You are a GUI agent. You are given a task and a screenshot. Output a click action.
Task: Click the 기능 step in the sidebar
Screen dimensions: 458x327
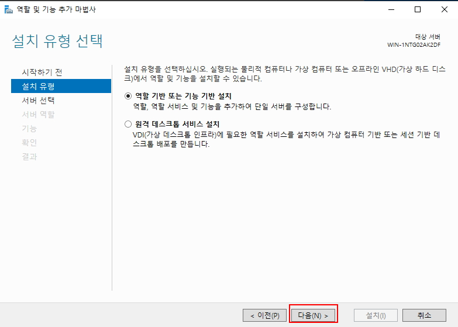pos(29,128)
